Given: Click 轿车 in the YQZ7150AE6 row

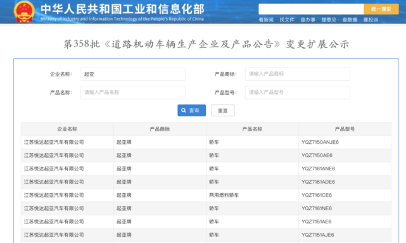Looking at the screenshot, I should click(214, 155).
